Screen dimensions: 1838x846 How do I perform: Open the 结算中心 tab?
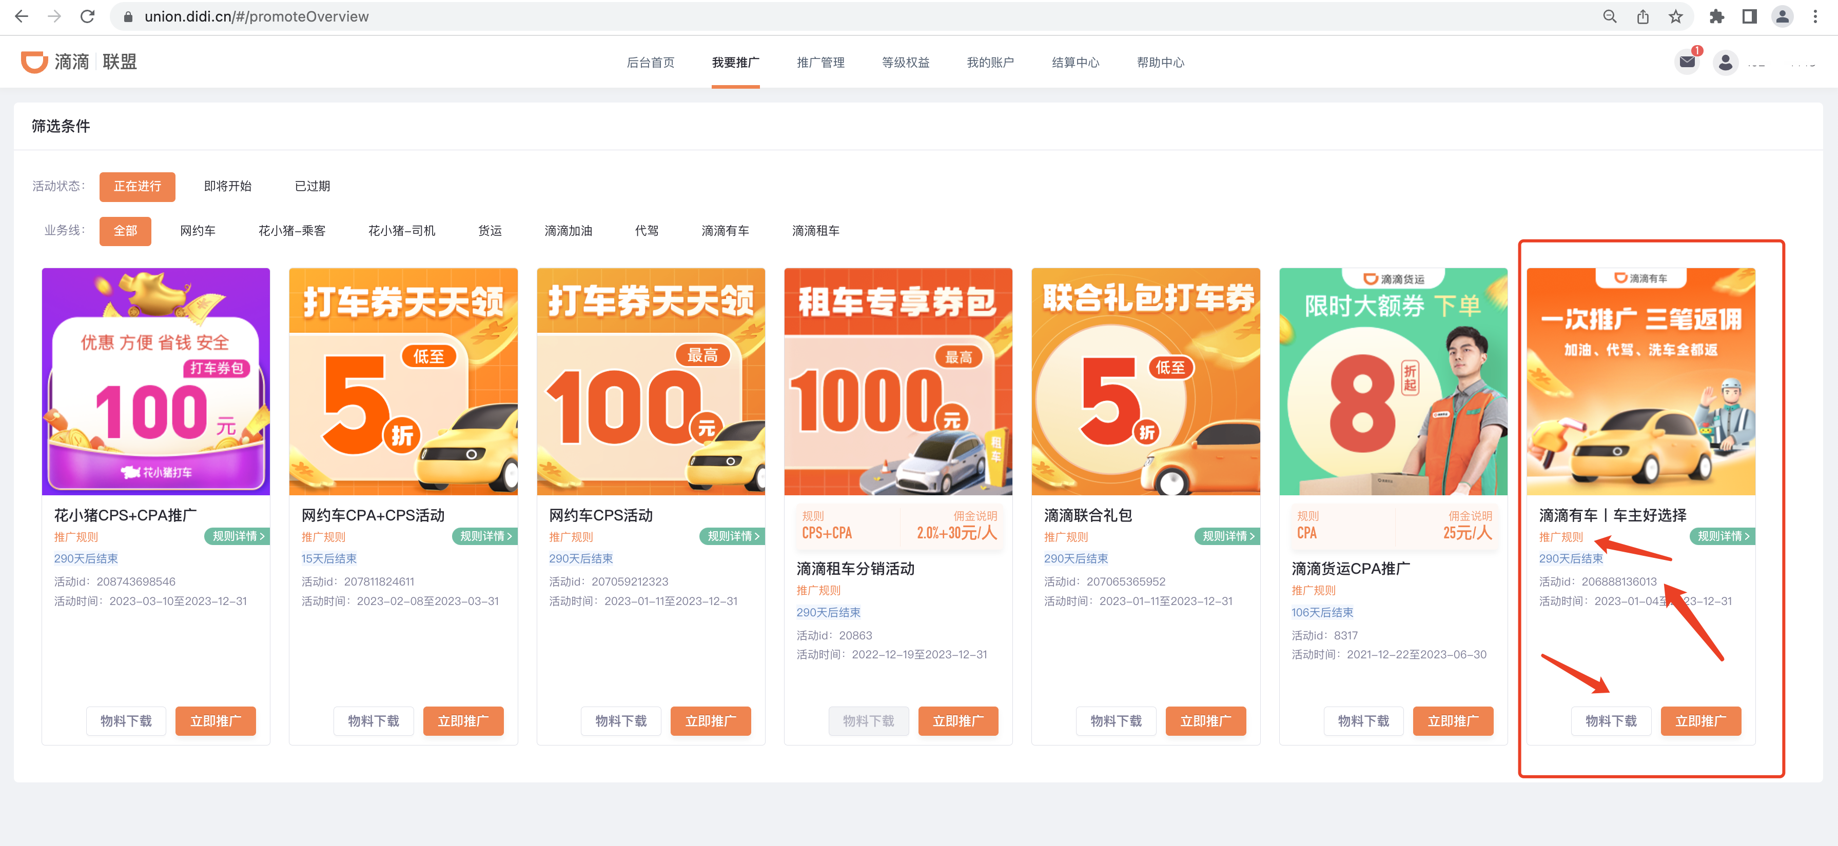click(1076, 63)
